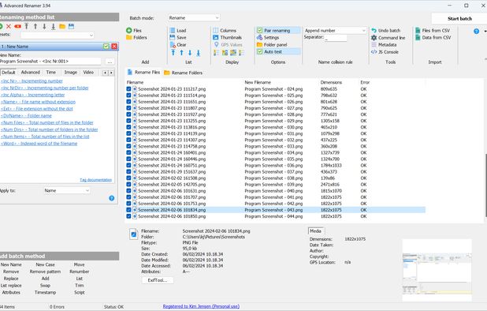Load a saved file list
This screenshot has width=487, height=311.
coord(178,31)
